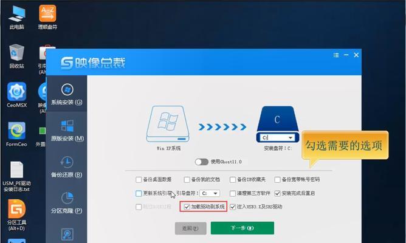Select 备份还原 (B) in sidebar
406x243 pixels.
coord(67,166)
